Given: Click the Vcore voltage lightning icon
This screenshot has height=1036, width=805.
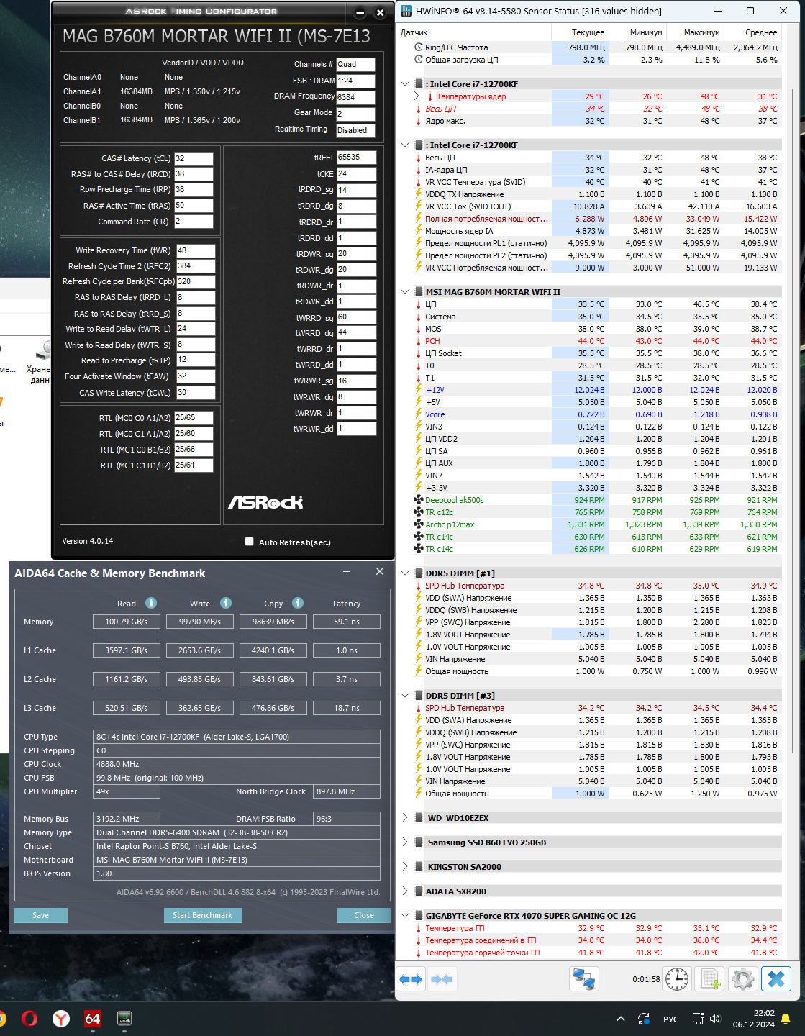Looking at the screenshot, I should [x=419, y=414].
